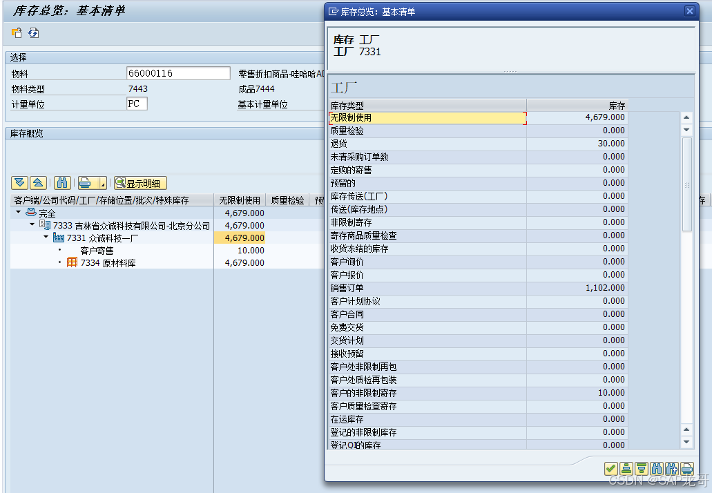The width and height of the screenshot is (712, 493).
Task: Click the 无限制使用 column header in tree
Action: (240, 200)
